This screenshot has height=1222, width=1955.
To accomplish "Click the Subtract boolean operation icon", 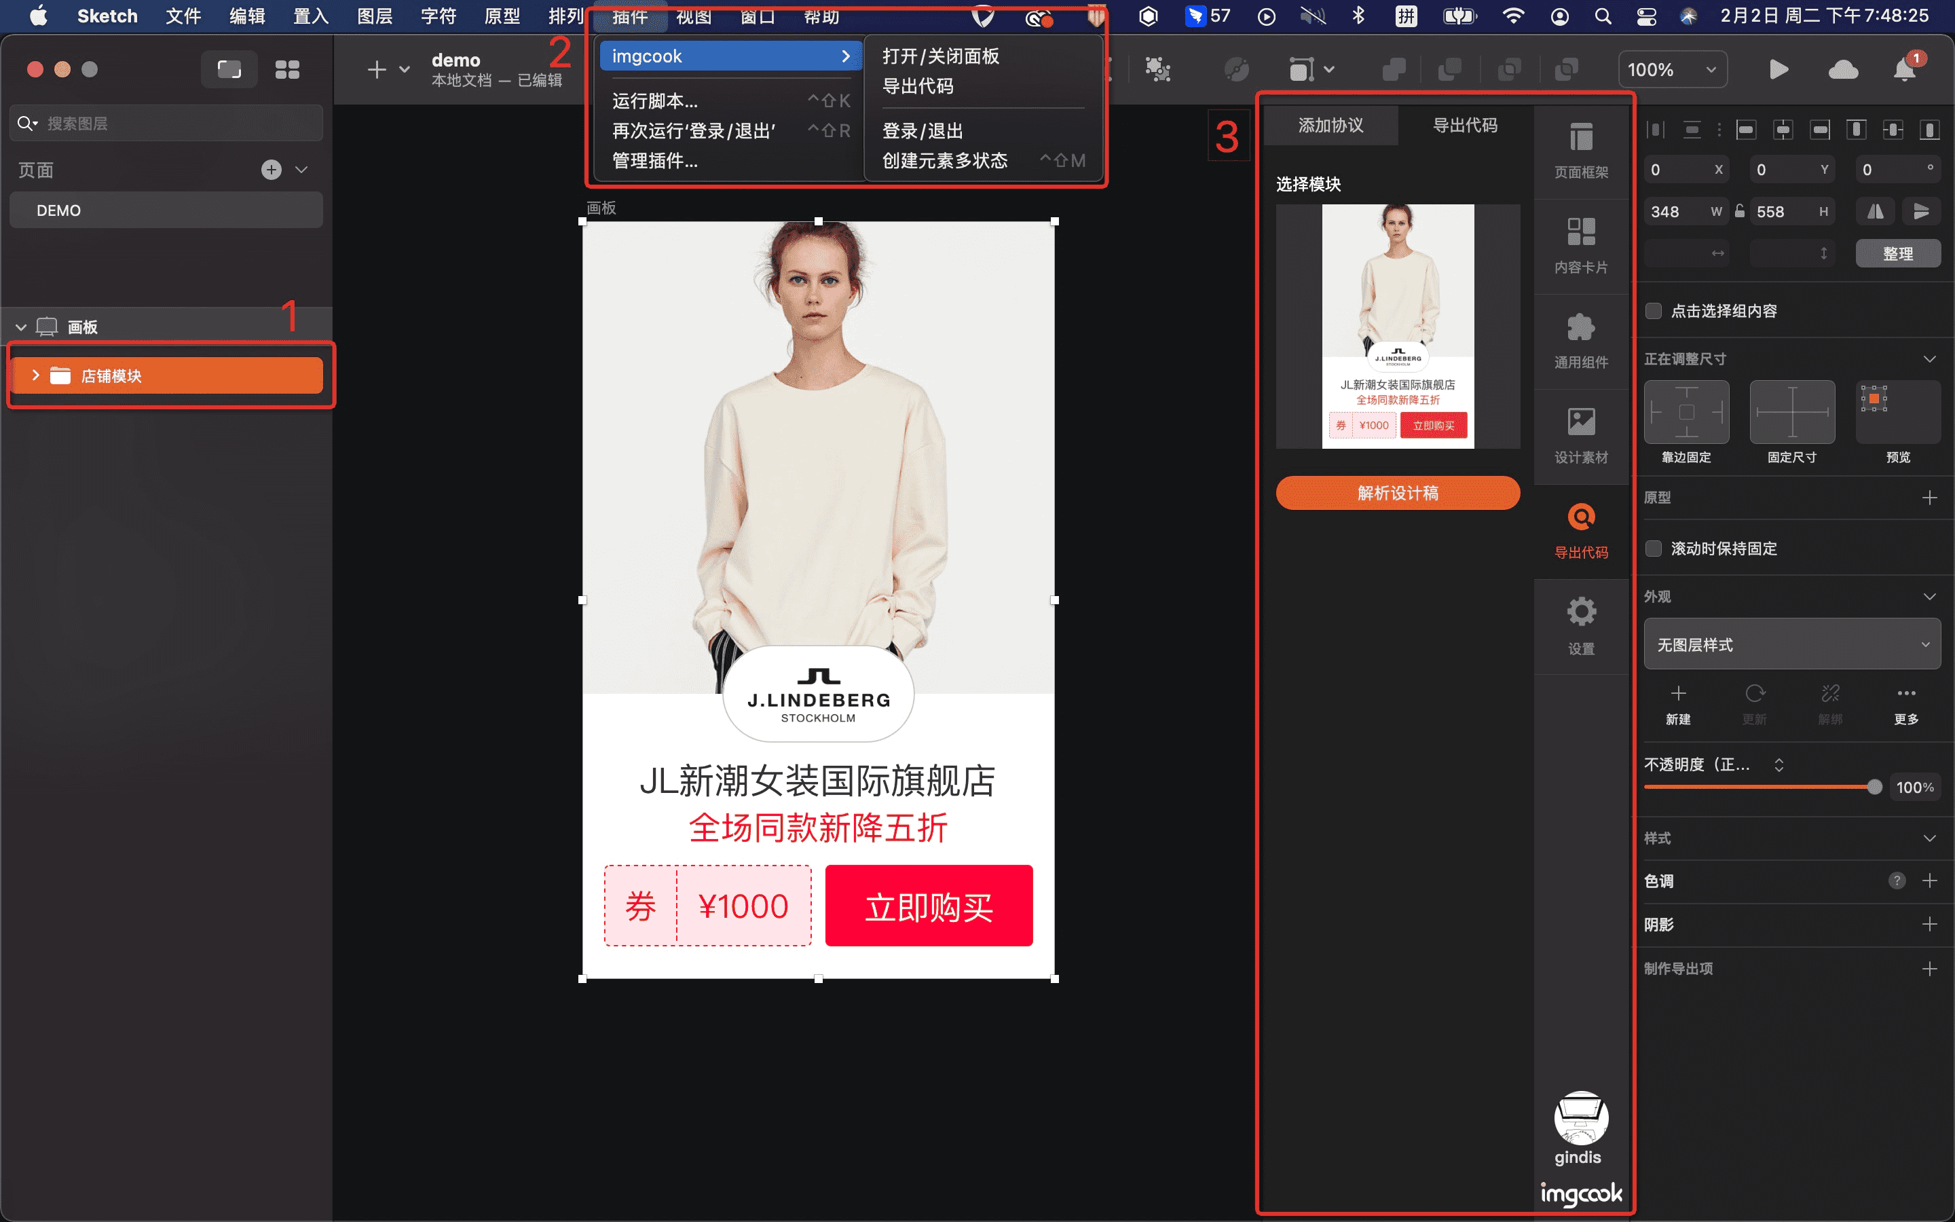I will [x=1450, y=69].
